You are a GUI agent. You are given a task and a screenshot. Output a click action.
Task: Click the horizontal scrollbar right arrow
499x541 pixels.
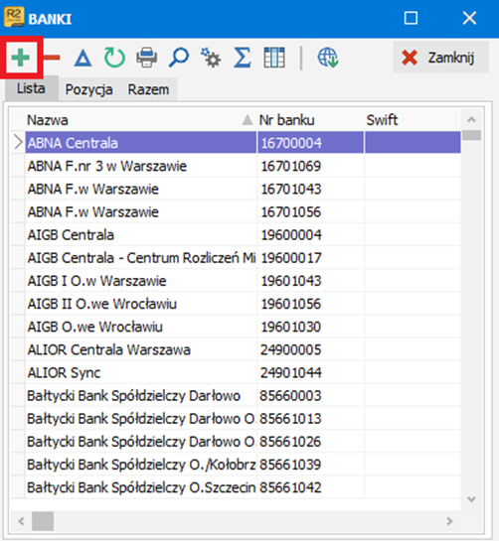449,520
